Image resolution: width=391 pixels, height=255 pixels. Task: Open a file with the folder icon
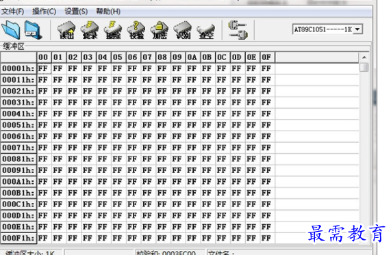[x=11, y=30]
